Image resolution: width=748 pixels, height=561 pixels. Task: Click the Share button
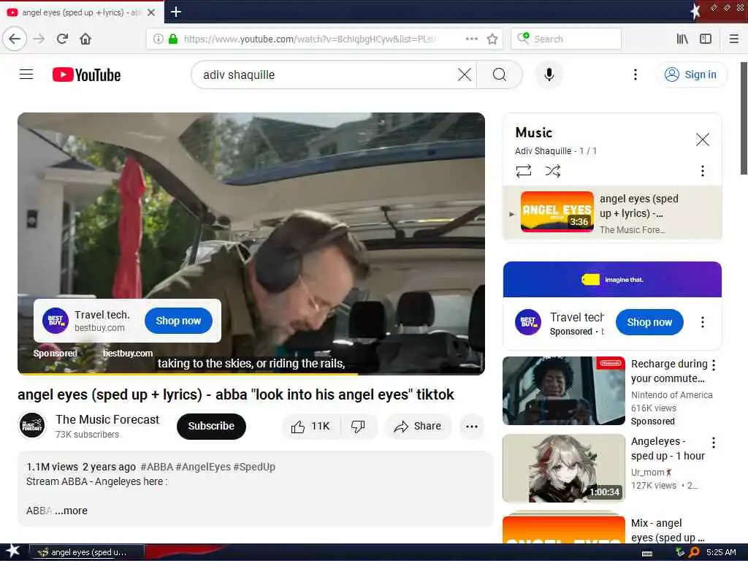417,427
